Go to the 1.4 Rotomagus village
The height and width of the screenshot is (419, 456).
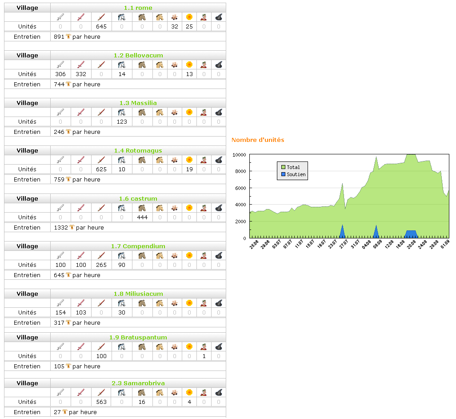pyautogui.click(x=138, y=150)
